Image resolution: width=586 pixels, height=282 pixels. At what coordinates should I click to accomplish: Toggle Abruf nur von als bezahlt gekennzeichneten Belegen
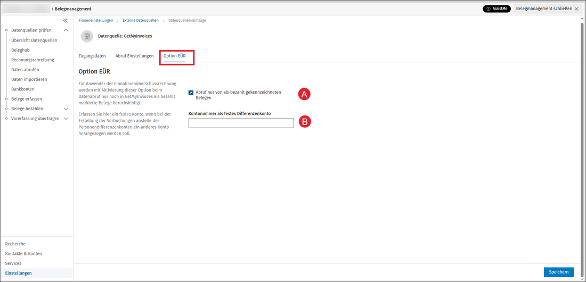(191, 92)
